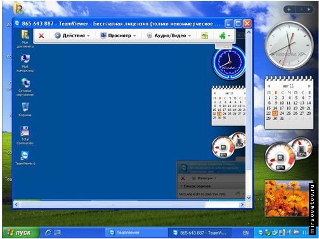Click the TeamViewer tray icon
Image resolution: width=319 pixels, height=239 pixels.
click(x=261, y=233)
